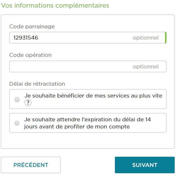Click the "Code opération" field label
This screenshot has height=179, width=176.
point(30,55)
